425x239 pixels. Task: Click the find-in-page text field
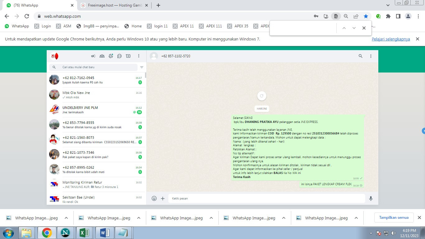pyautogui.click(x=303, y=28)
